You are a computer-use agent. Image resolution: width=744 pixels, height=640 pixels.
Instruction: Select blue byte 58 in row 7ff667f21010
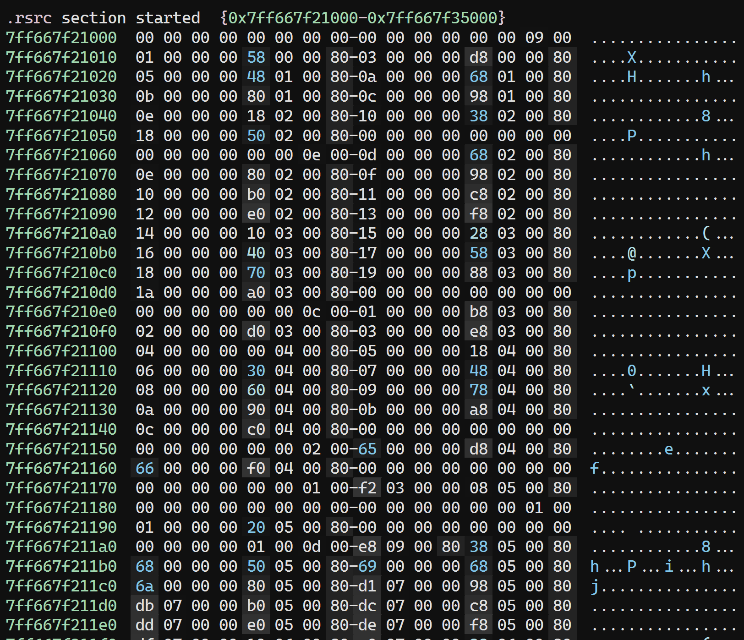(x=256, y=57)
